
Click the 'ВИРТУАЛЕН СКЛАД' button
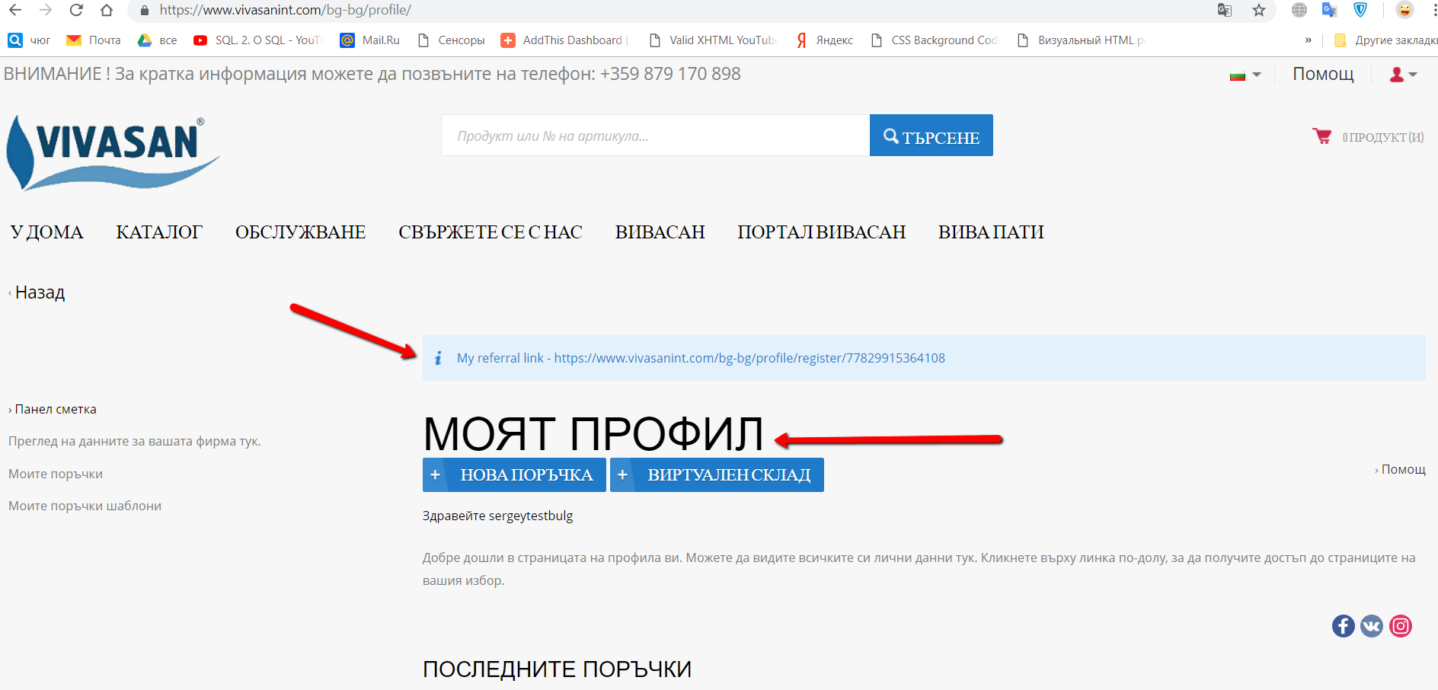[717, 474]
